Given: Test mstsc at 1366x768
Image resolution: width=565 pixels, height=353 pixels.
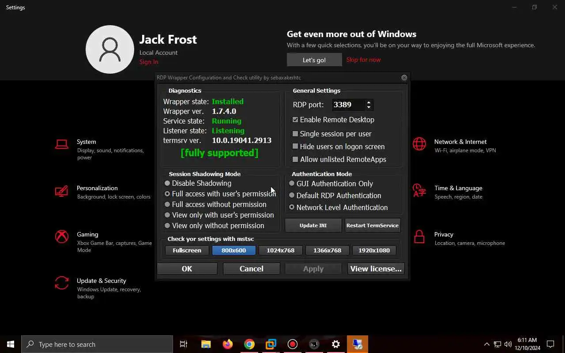Looking at the screenshot, I should [x=328, y=250].
